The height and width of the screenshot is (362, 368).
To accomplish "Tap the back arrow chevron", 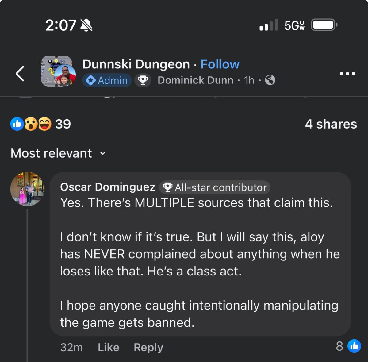I will coord(20,74).
